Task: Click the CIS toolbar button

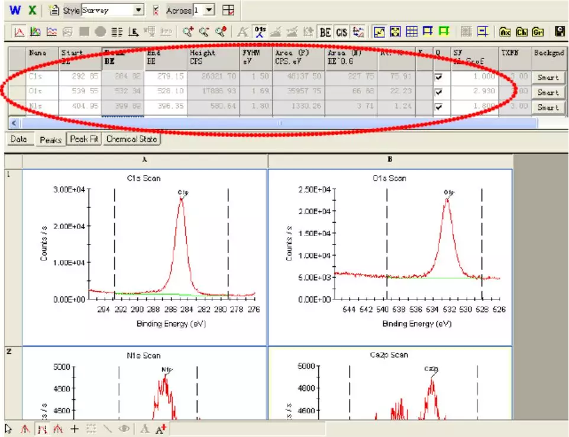Action: 341,32
